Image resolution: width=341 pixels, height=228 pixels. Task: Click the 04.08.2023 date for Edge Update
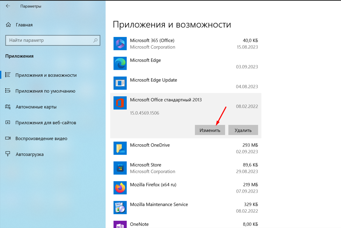[247, 87]
